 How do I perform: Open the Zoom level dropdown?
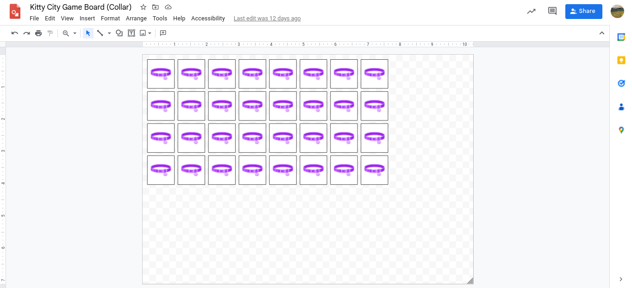tap(74, 33)
